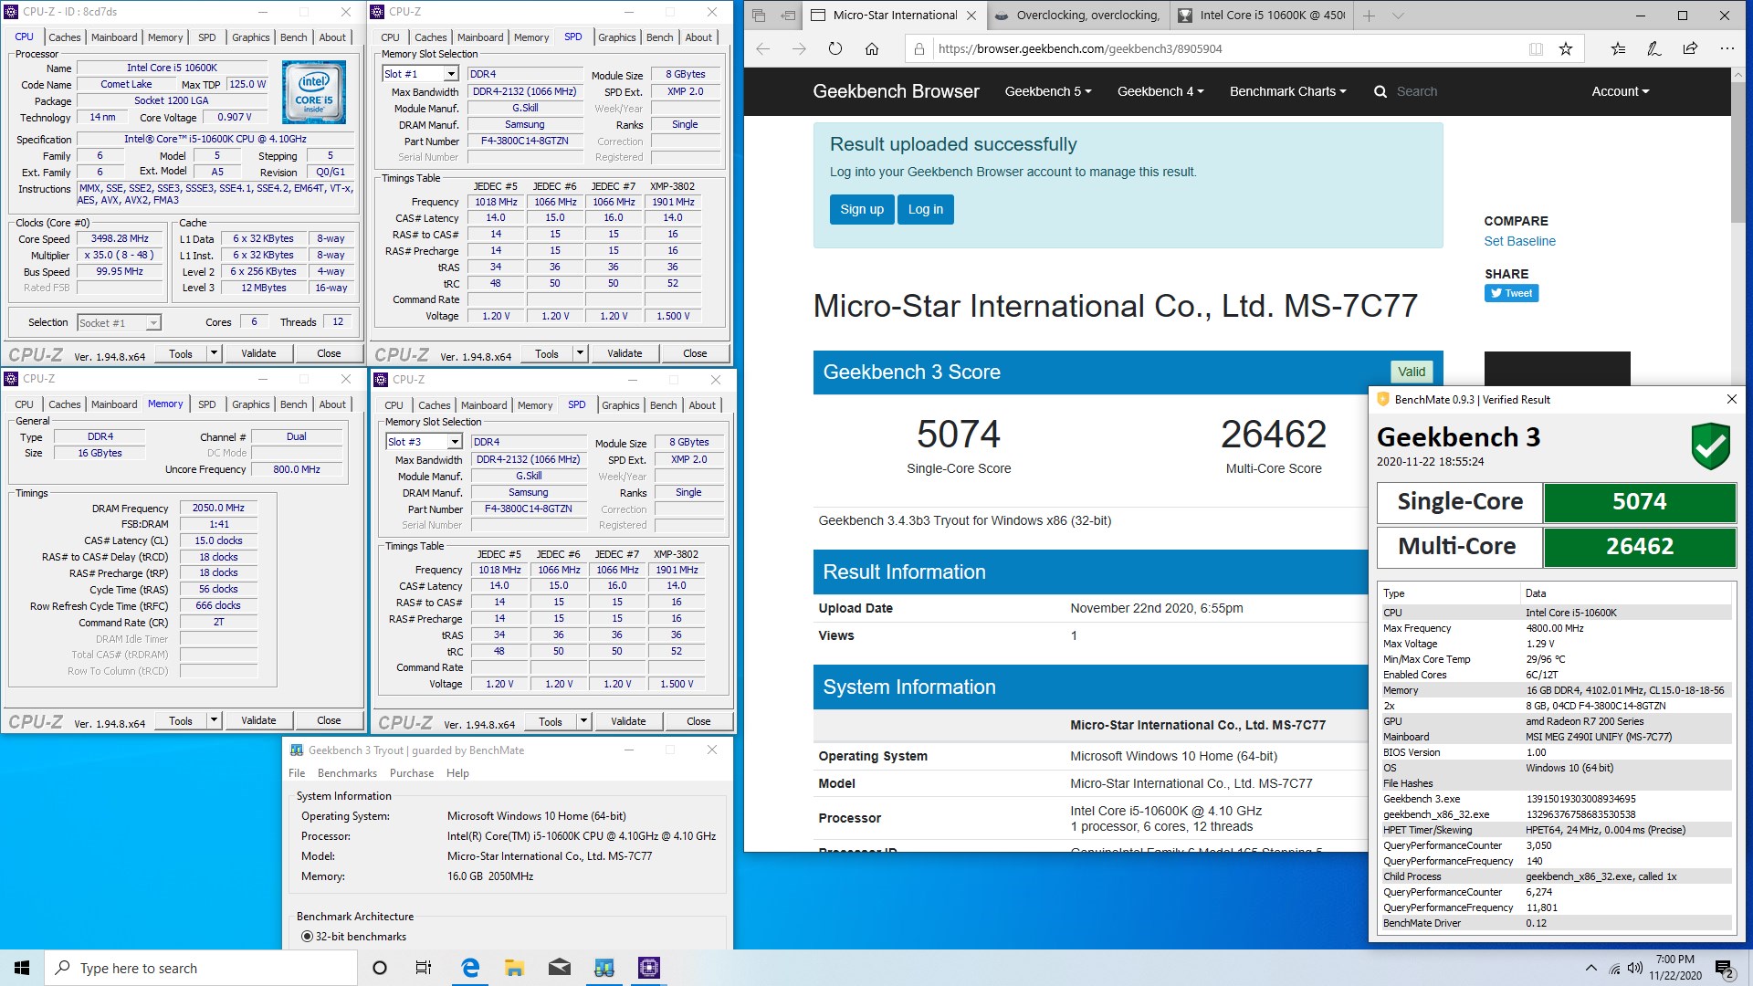The height and width of the screenshot is (986, 1753).
Task: Show site info via the lock icon
Action: (920, 49)
